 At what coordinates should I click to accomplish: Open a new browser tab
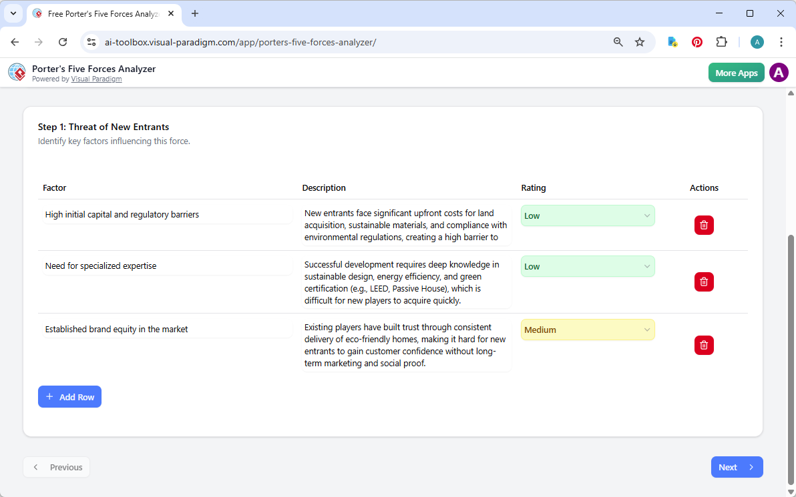coord(195,13)
